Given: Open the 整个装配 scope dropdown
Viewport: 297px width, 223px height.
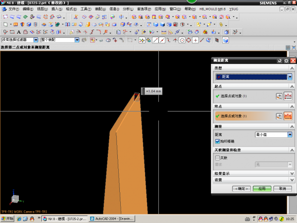Looking at the screenshot, I should pyautogui.click(x=77, y=40).
